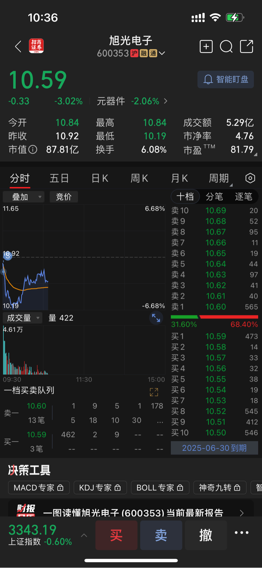Expand the 周期 dropdown tab
This screenshot has height=568, width=262.
[x=220, y=178]
